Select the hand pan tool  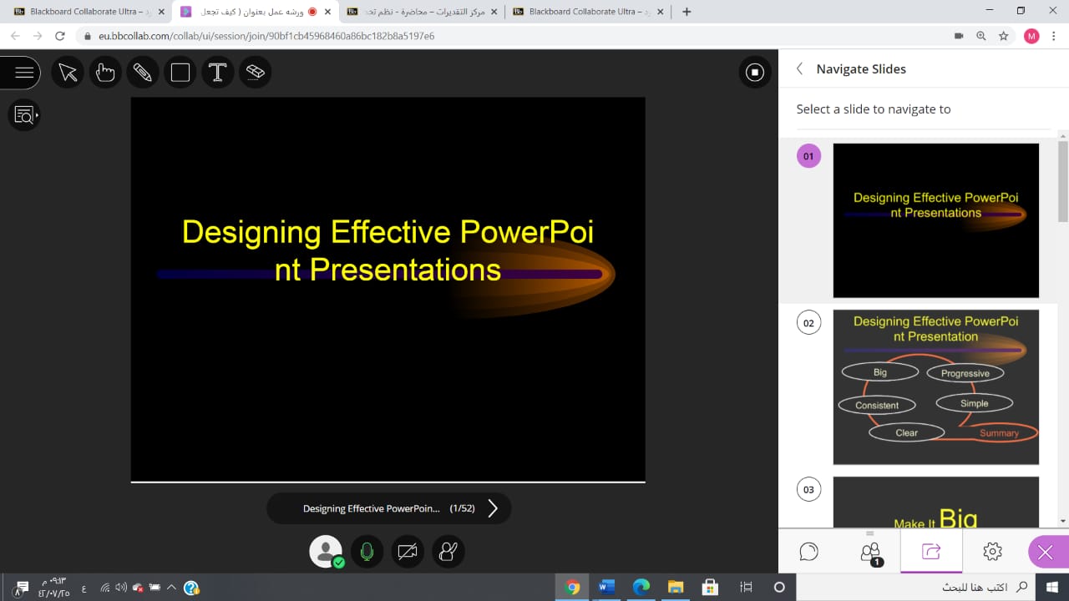point(105,73)
